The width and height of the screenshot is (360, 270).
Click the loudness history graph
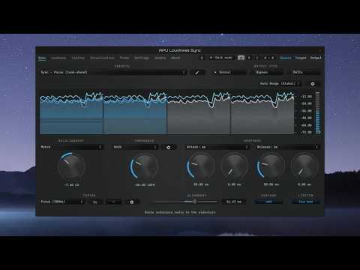pos(167,112)
